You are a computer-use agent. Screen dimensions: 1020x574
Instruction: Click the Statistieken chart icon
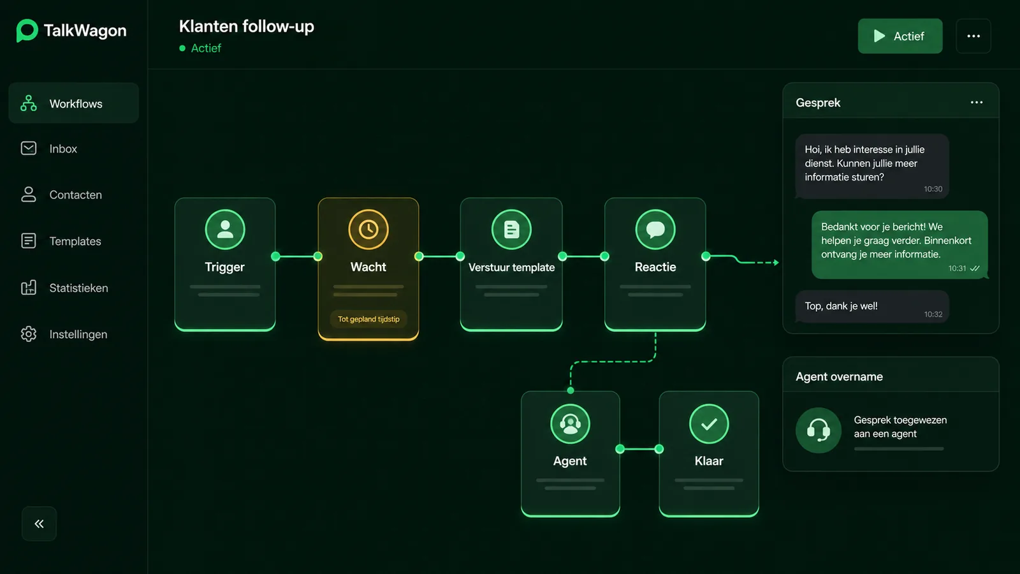coord(29,288)
